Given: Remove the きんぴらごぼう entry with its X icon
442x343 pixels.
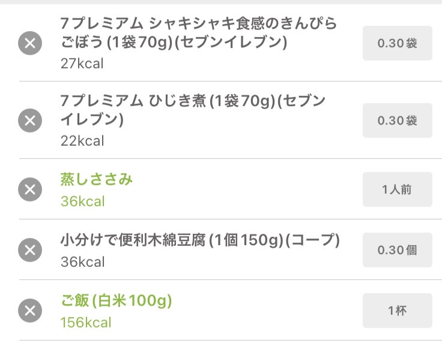Looking at the screenshot, I should [30, 43].
